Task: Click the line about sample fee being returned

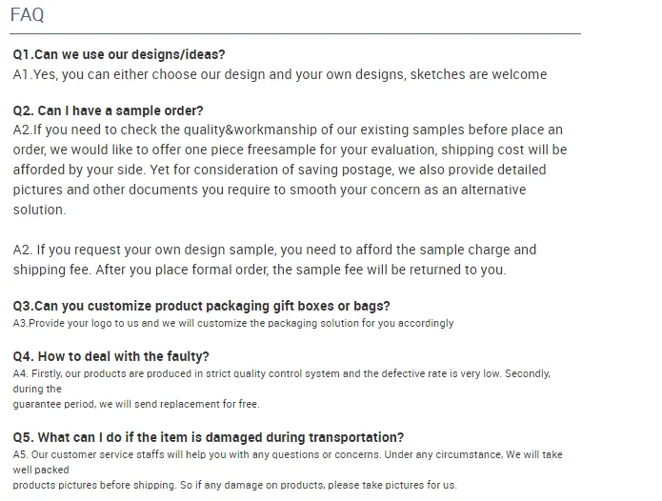Action: tap(259, 270)
